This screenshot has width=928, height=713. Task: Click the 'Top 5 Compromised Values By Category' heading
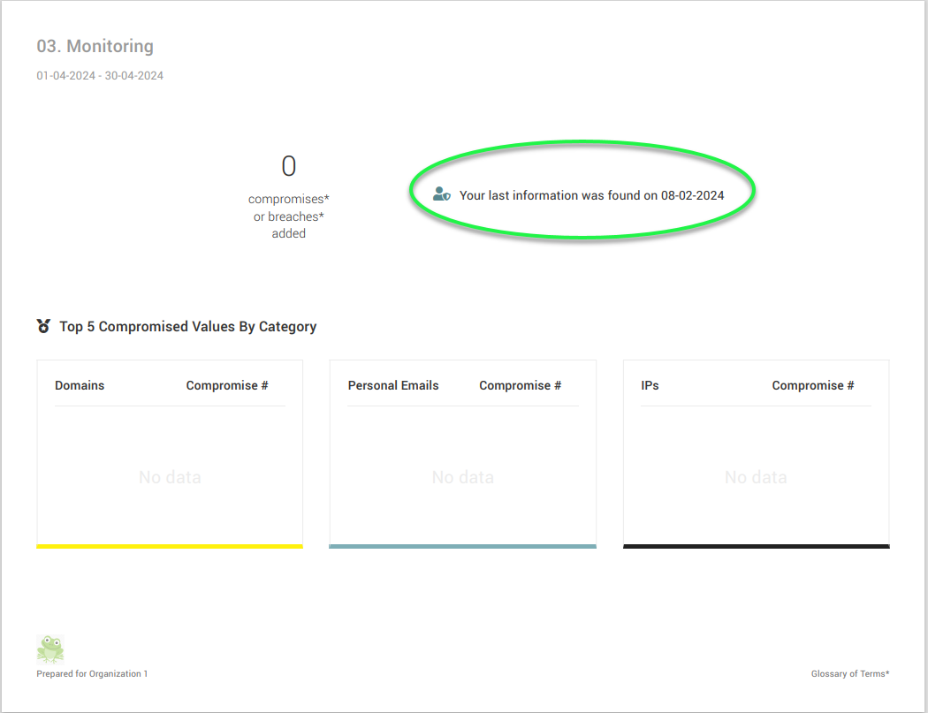click(187, 327)
